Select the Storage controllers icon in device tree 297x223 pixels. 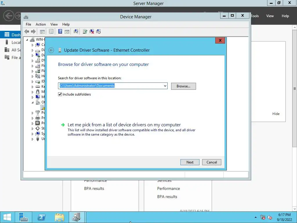click(38, 128)
